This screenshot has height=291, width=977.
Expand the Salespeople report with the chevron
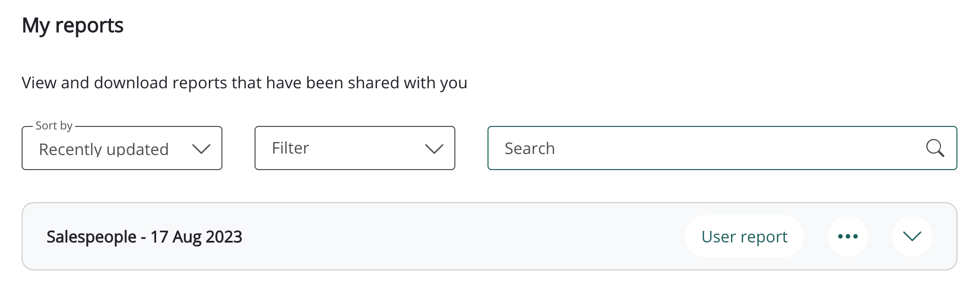coord(912,236)
